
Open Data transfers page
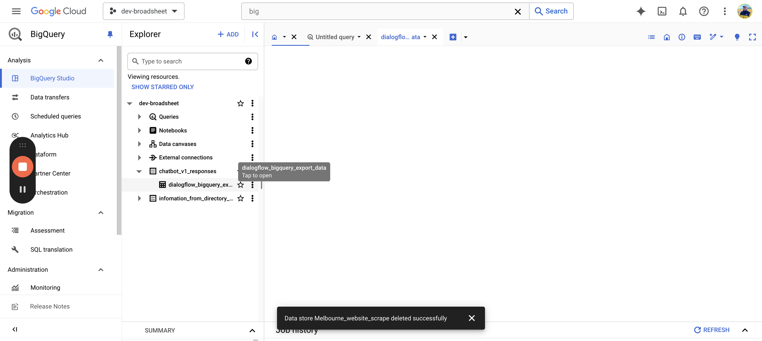[x=50, y=97]
